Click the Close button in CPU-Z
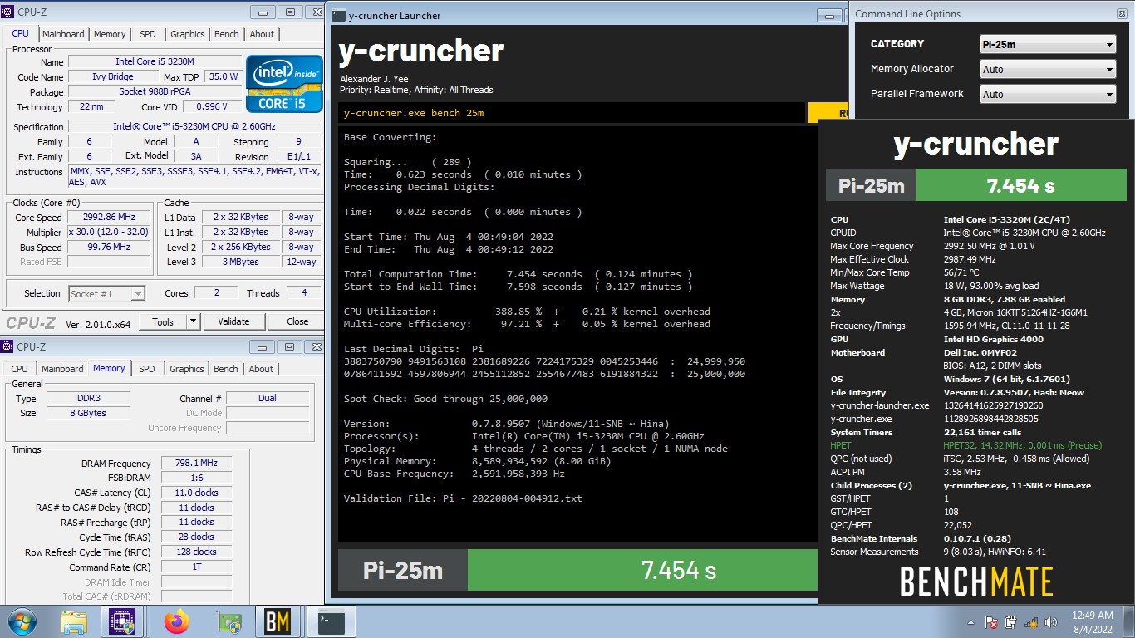1135x638 pixels. [297, 321]
